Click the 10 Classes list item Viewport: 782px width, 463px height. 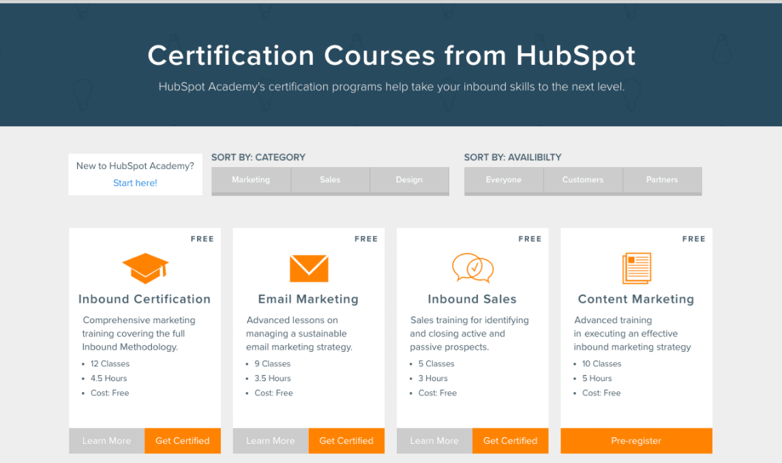pyautogui.click(x=602, y=363)
